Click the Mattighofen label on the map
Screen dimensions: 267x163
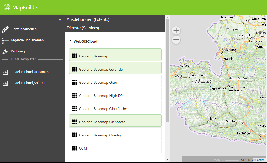click(234, 29)
